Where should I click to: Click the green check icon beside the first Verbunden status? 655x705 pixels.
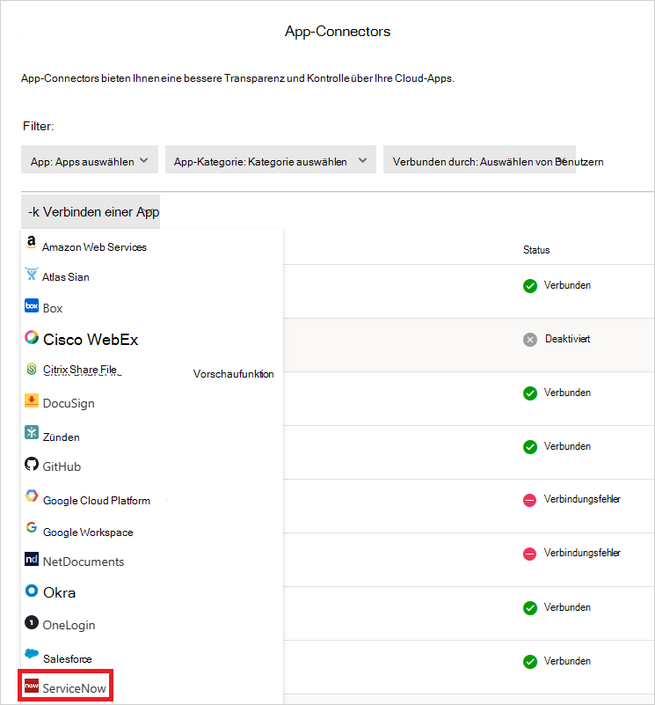(530, 286)
